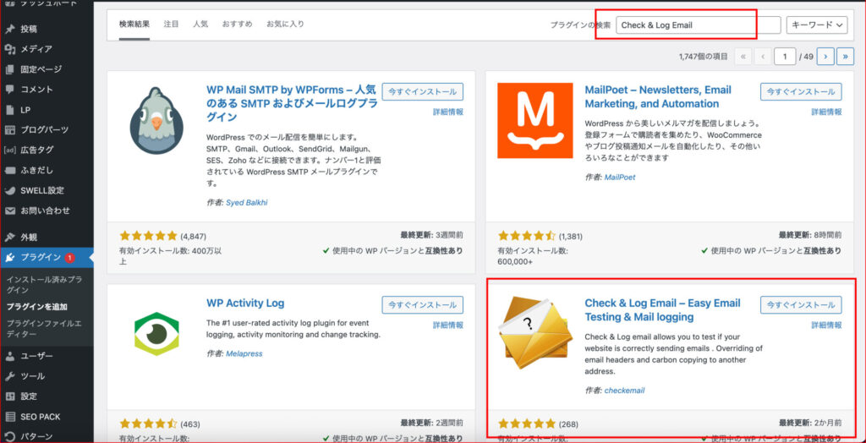Click the [ad] icon next to 広告タグ
The width and height of the screenshot is (866, 443).
10,150
